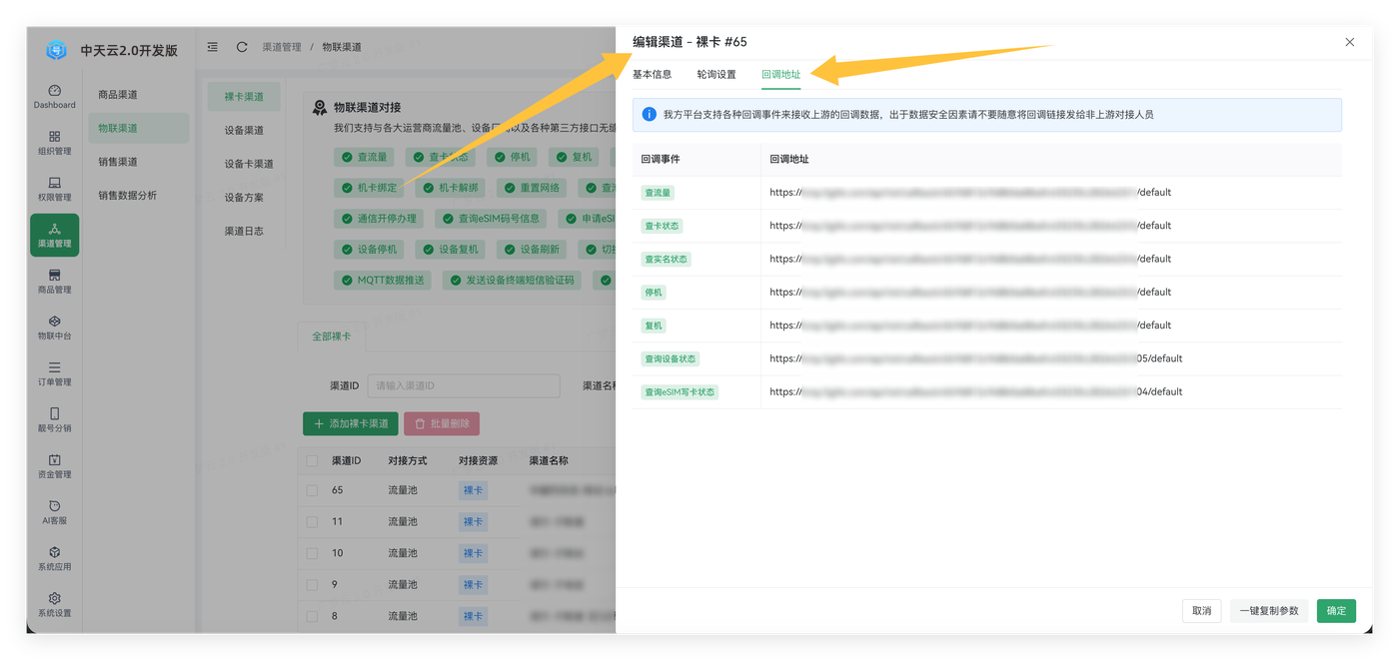
Task: Click the 查询eSIM写卡状态 callback event tag
Action: [x=681, y=392]
